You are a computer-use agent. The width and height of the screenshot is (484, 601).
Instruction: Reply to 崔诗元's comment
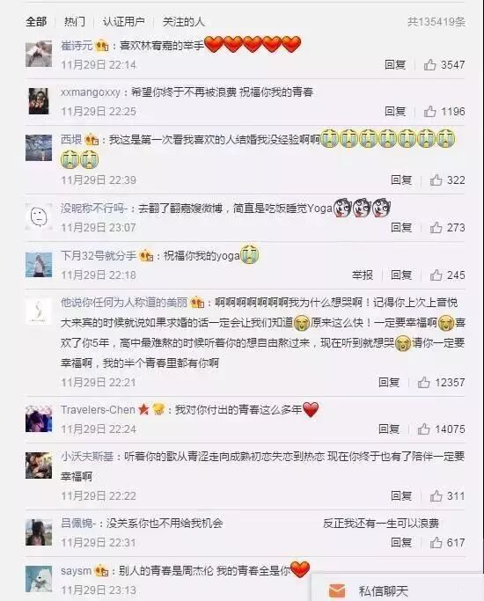click(x=395, y=65)
